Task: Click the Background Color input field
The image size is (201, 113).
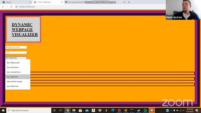Action: click(x=16, y=47)
